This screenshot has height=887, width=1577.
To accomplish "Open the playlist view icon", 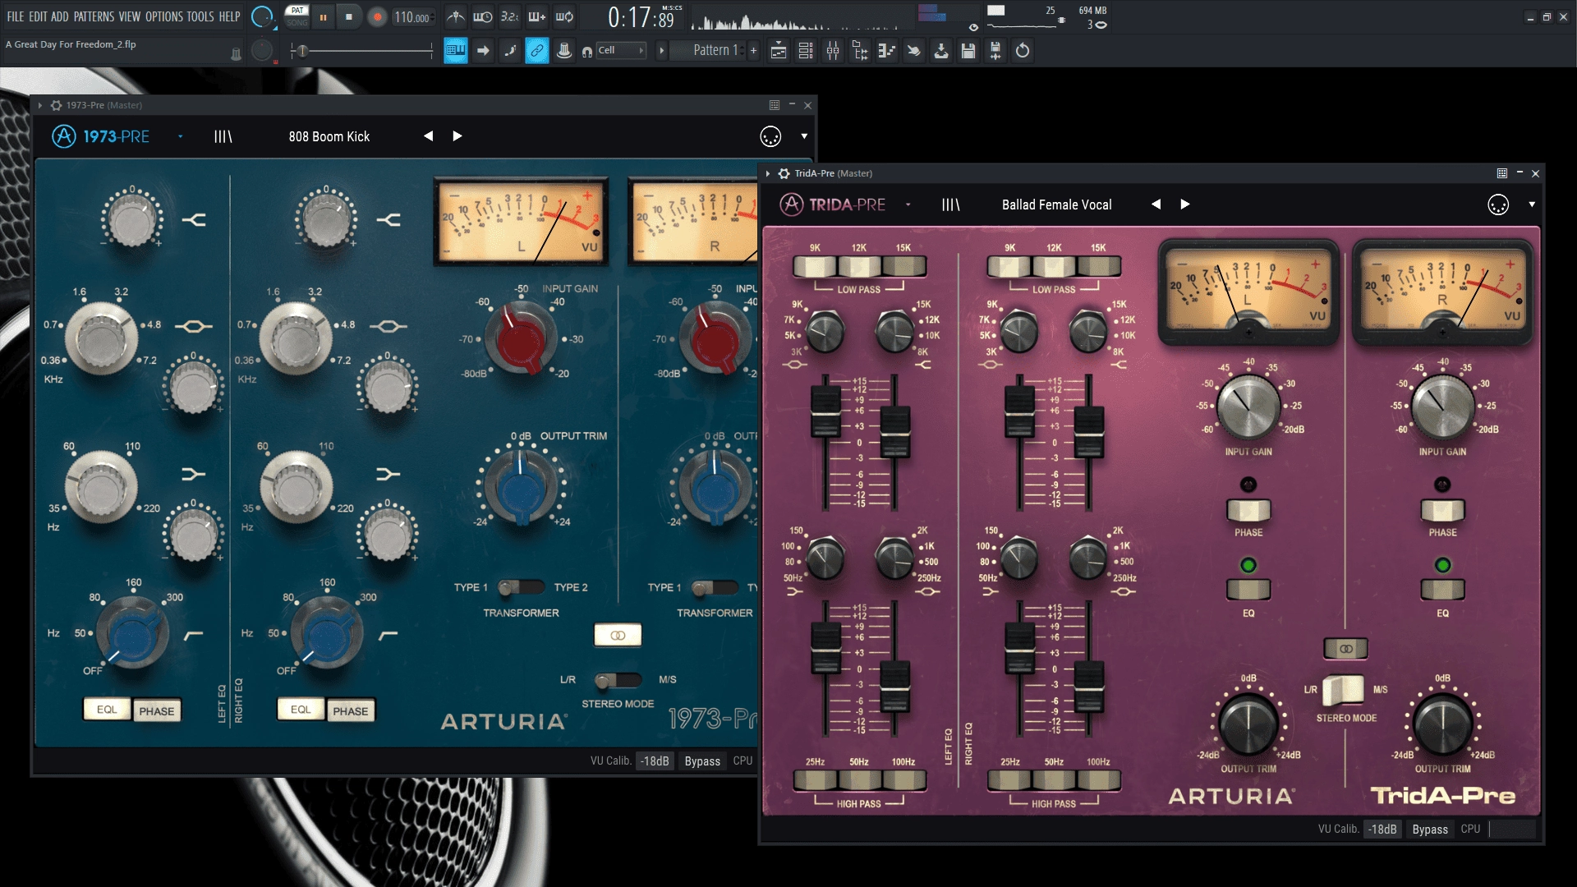I will 778,51.
